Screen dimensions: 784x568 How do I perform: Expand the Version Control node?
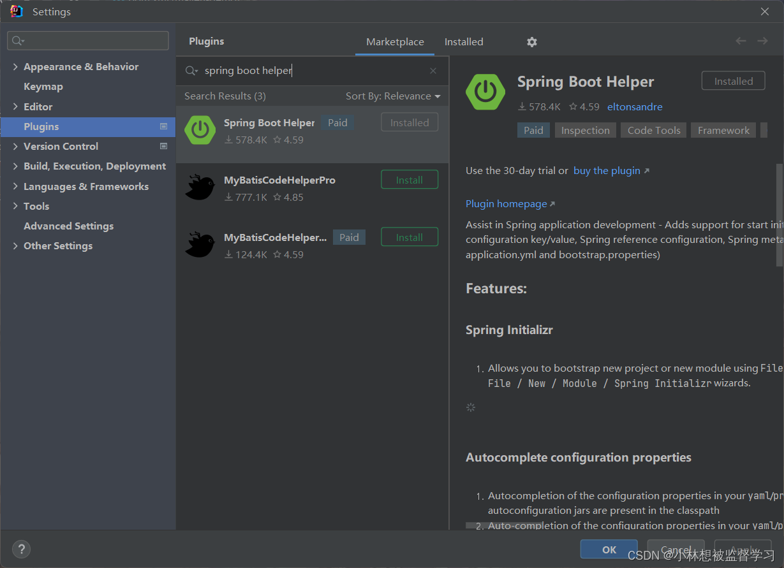[x=15, y=146]
